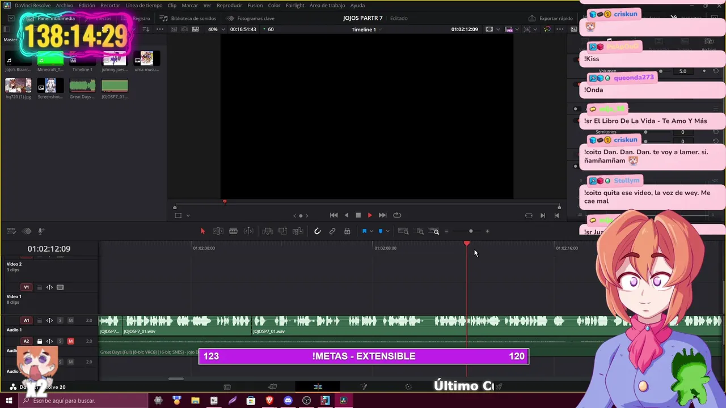The image size is (726, 408).
Task: Open the flag color dropdown arrow
Action: click(x=372, y=231)
